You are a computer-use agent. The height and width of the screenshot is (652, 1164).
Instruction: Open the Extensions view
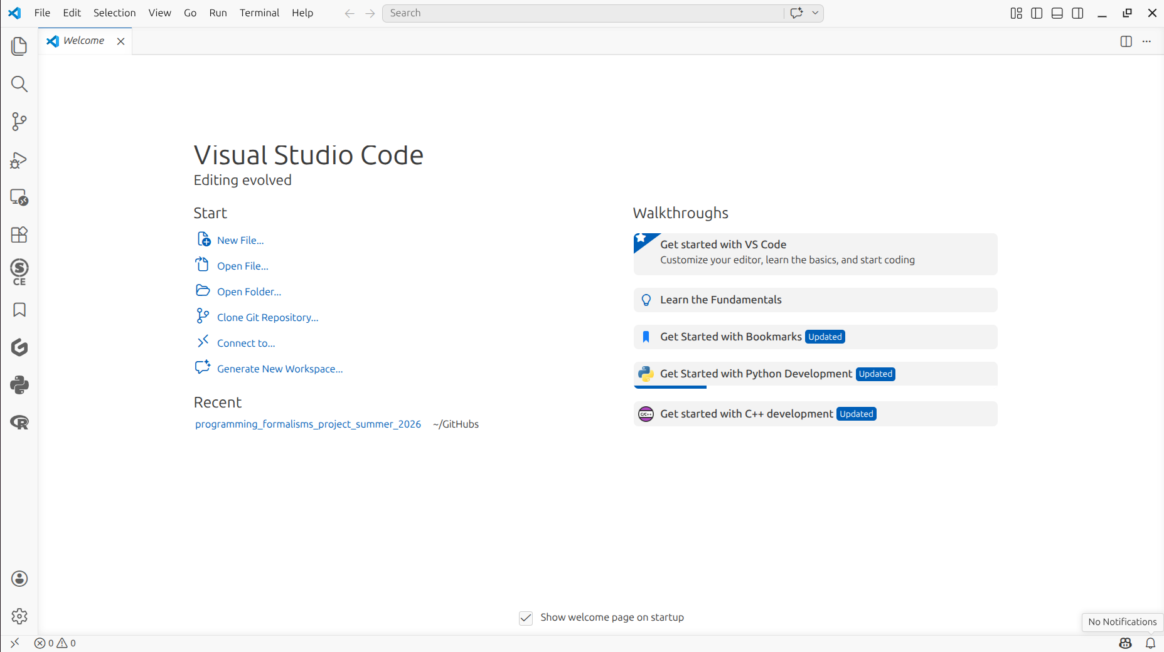(x=19, y=234)
